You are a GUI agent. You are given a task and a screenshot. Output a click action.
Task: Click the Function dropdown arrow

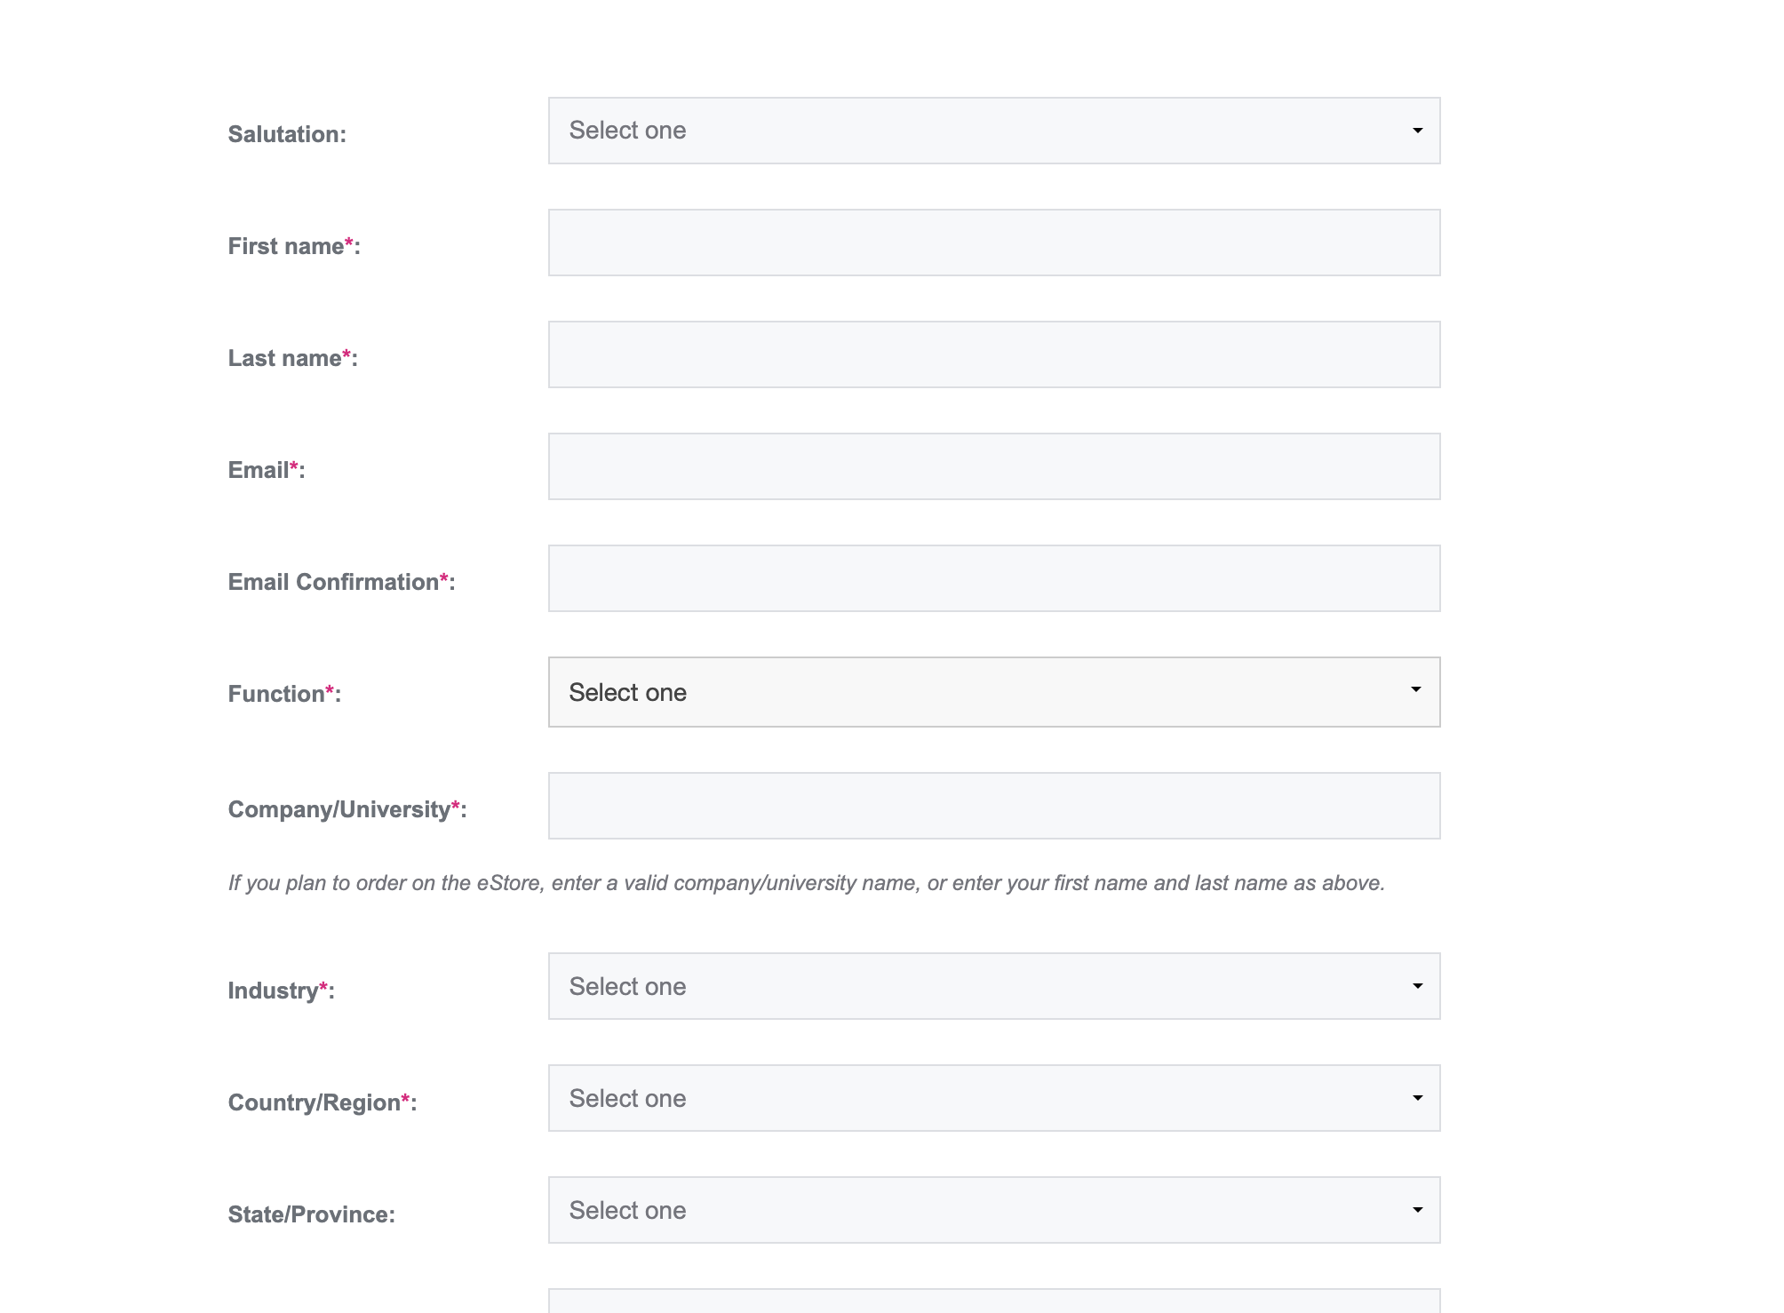pos(1415,689)
